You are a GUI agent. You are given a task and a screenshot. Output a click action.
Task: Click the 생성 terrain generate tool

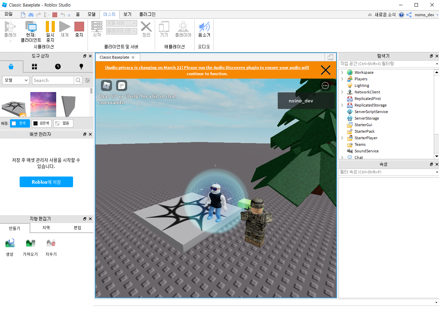pos(10,247)
